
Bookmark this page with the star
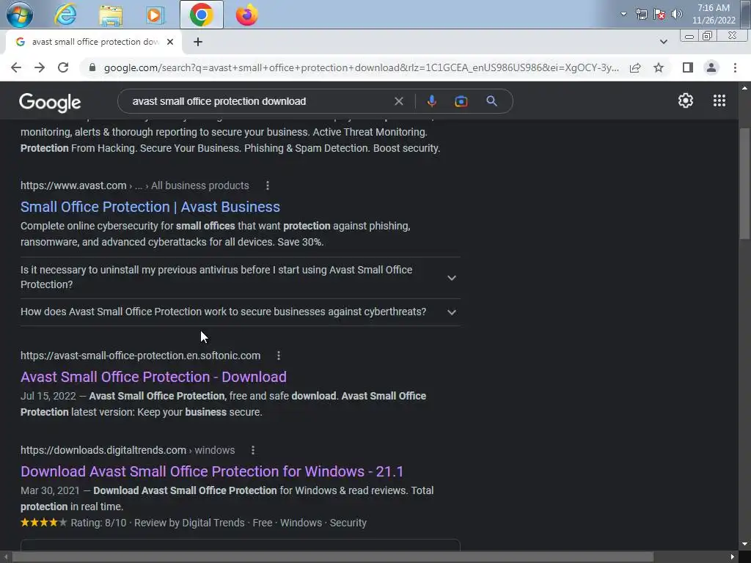[x=659, y=67]
